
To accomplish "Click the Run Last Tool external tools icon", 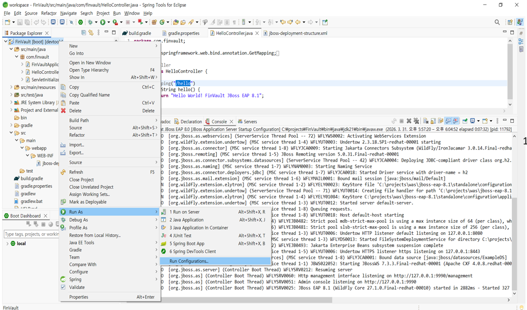I will point(115,22).
